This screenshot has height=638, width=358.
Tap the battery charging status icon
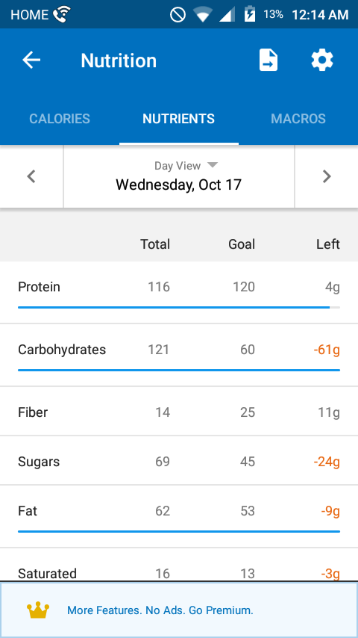[x=250, y=15]
